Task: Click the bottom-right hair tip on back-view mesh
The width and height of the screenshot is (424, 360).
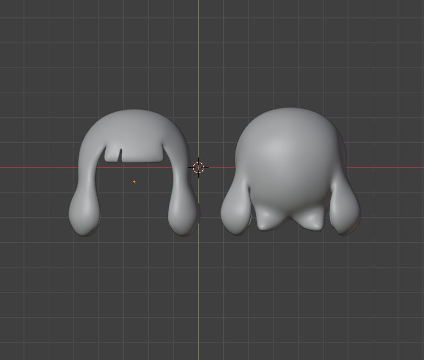Action: point(313,221)
